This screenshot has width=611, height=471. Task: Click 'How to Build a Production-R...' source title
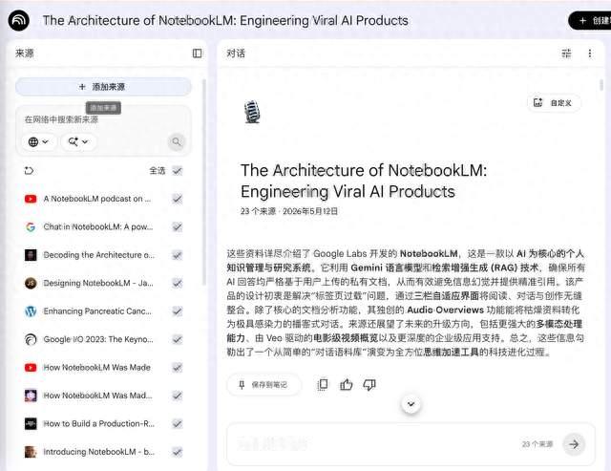(99, 423)
